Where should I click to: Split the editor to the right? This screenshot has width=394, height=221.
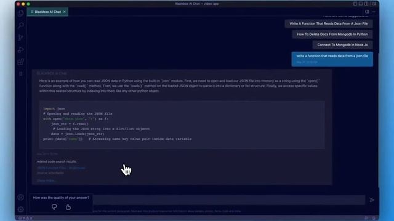point(367,12)
